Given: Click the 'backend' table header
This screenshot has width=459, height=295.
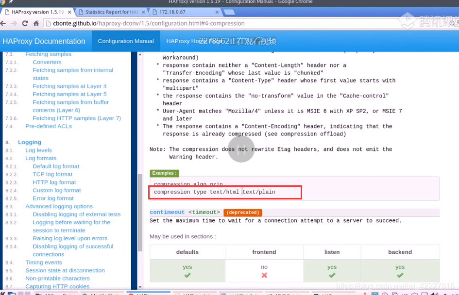Looking at the screenshot, I should (x=400, y=252).
